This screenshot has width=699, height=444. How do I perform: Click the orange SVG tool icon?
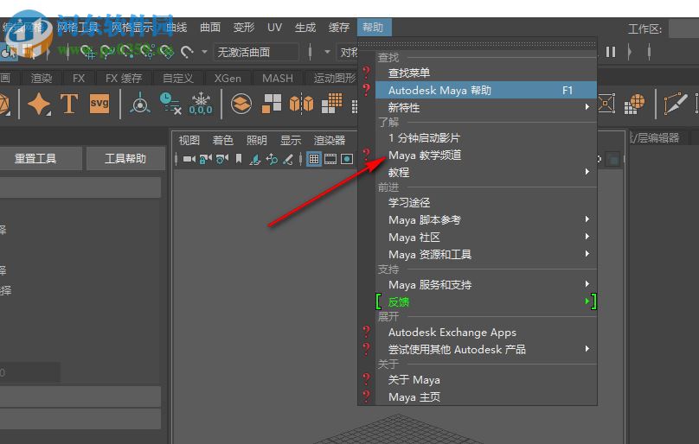[x=99, y=104]
